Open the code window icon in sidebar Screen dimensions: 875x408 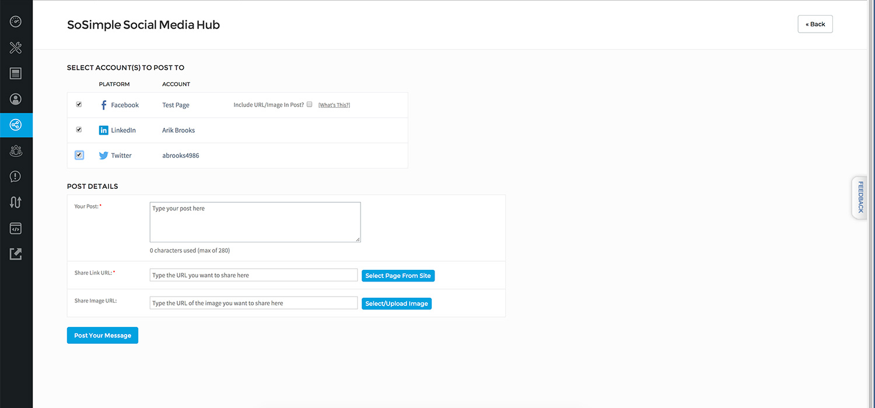(16, 228)
